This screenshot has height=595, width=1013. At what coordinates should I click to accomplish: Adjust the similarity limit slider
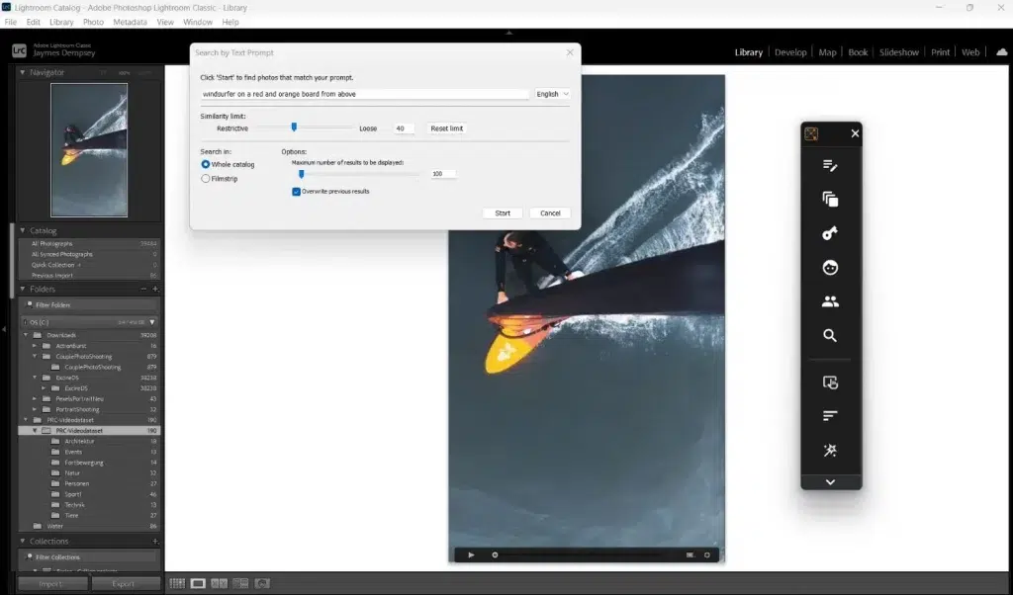[294, 127]
